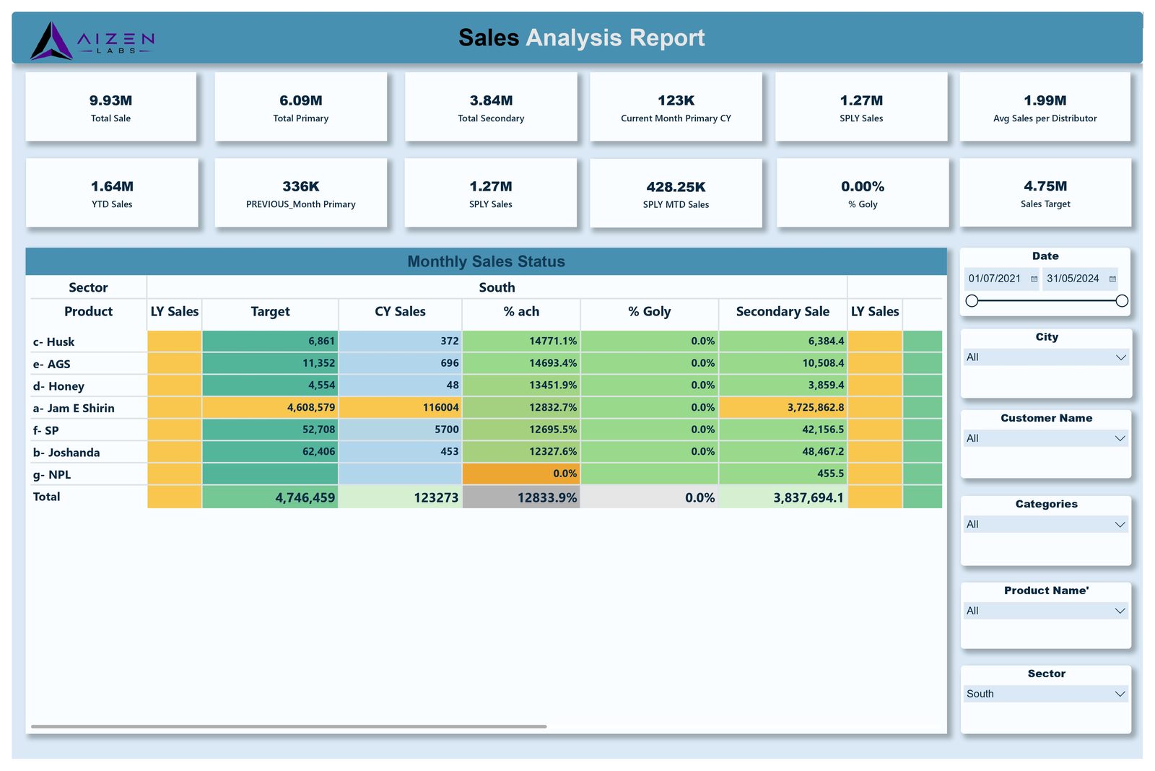Click the table horizontal scrollbar
Screen dimensions: 1155x771
289,726
